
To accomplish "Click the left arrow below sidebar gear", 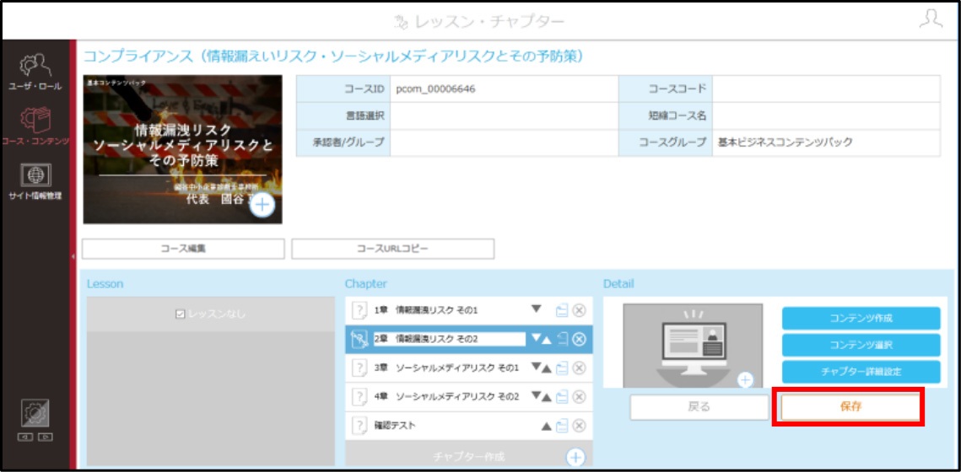I will pyautogui.click(x=27, y=437).
